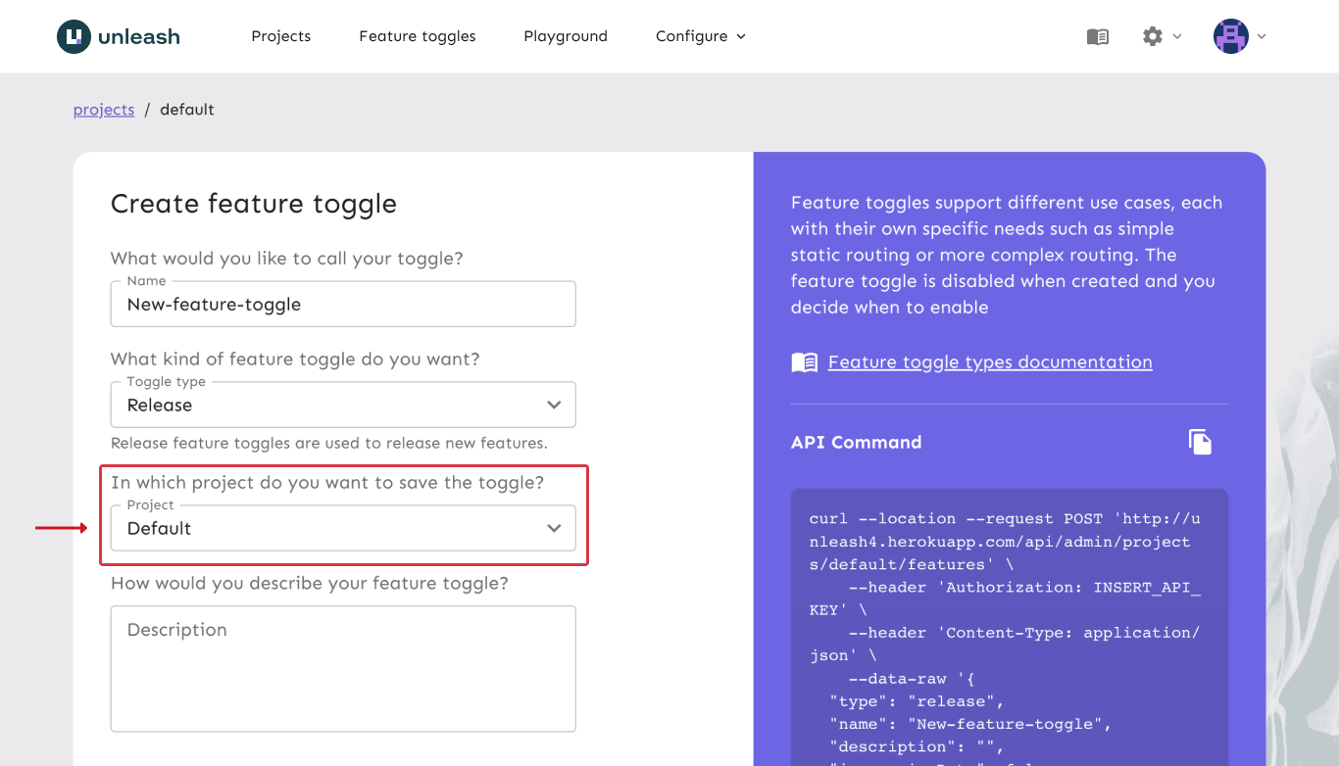Viewport: 1339px width, 766px height.
Task: Copy the API command to clipboard
Action: tap(1200, 442)
